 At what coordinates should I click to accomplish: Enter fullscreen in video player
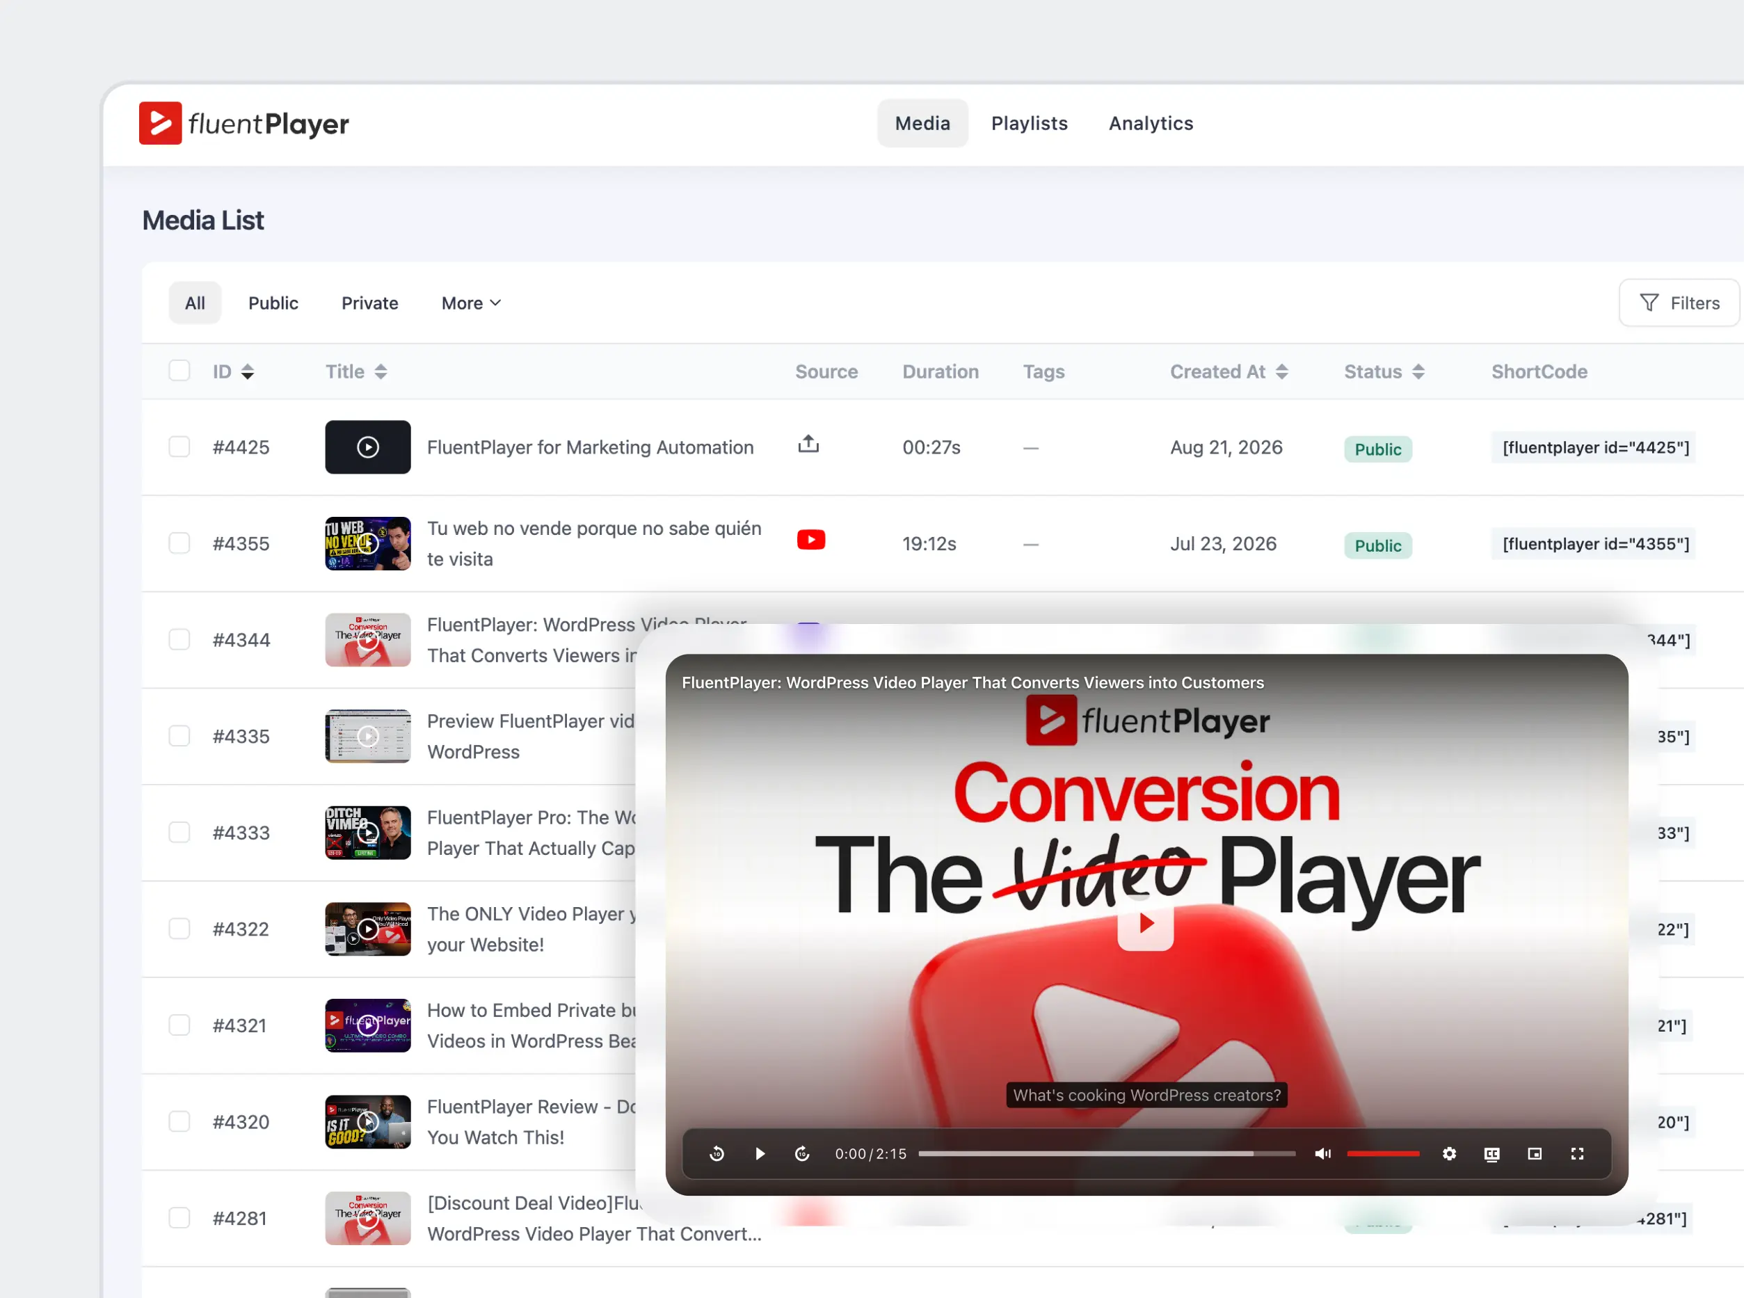[1578, 1153]
